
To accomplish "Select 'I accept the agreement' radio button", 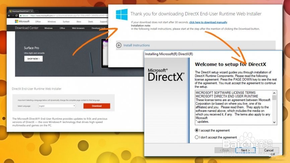I will pos(197,130).
